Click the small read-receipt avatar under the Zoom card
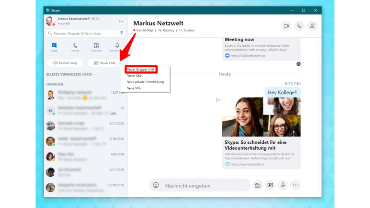 [x=298, y=64]
